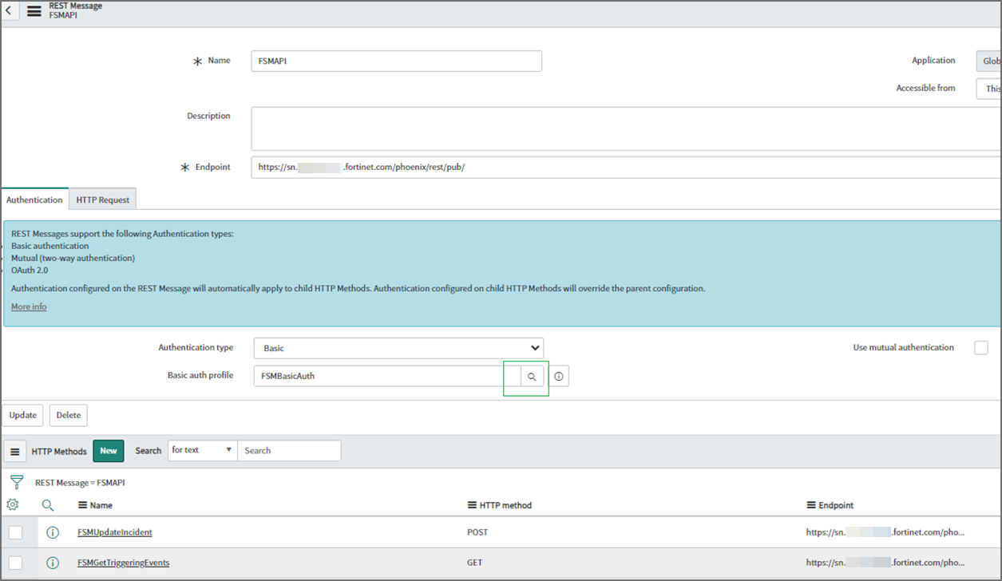Click into the Endpoint URL field
This screenshot has width=1002, height=581.
pyautogui.click(x=623, y=167)
